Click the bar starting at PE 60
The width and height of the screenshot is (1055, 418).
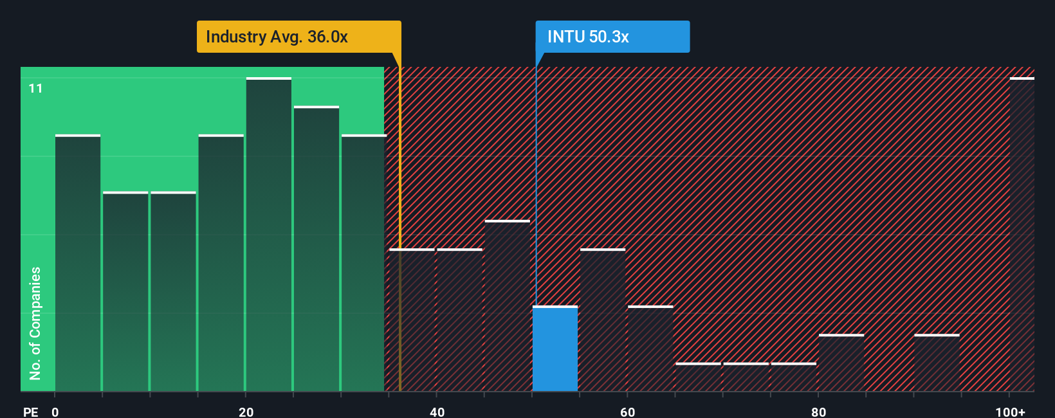[650, 349]
